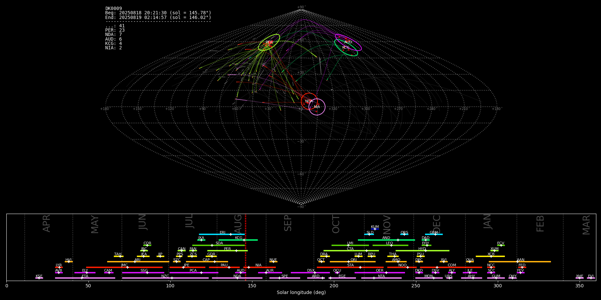Click the JMC red bar
Viewport: 601px width, 300px height.
coord(125,267)
